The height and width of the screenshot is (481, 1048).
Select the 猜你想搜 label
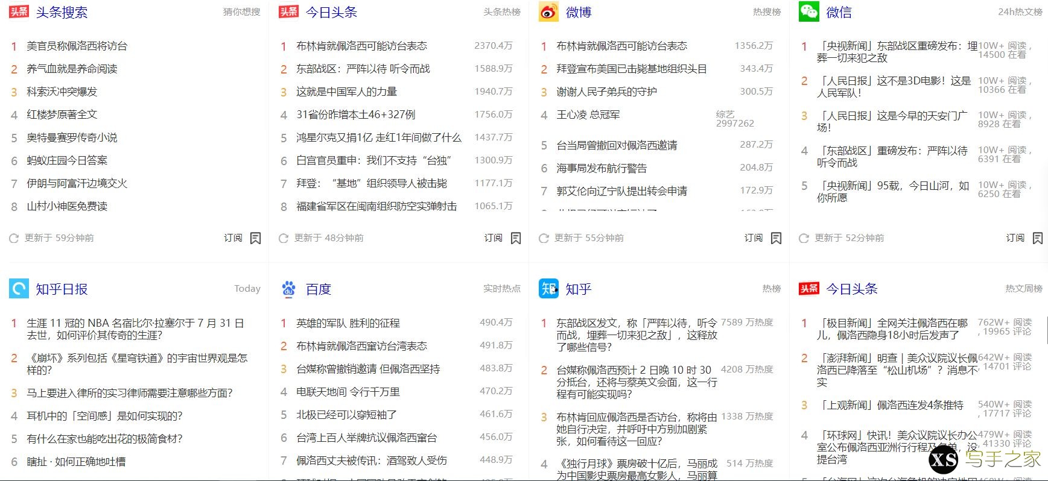241,12
